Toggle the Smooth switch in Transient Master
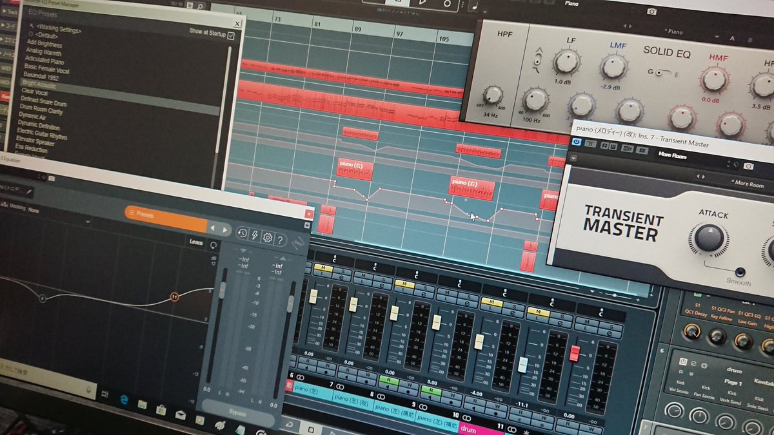The image size is (774, 435). point(740,272)
